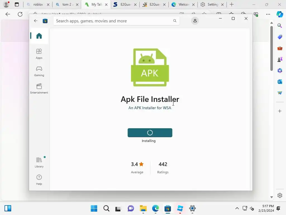Screen dimensions: 286x215
Task: Open Microsoft Store from taskbar
Action: click(x=168, y=208)
